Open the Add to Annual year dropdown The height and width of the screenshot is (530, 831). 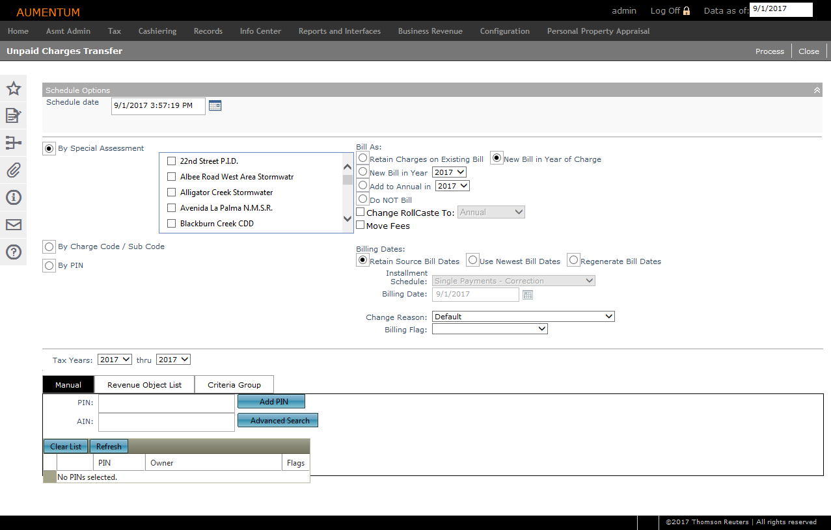452,186
